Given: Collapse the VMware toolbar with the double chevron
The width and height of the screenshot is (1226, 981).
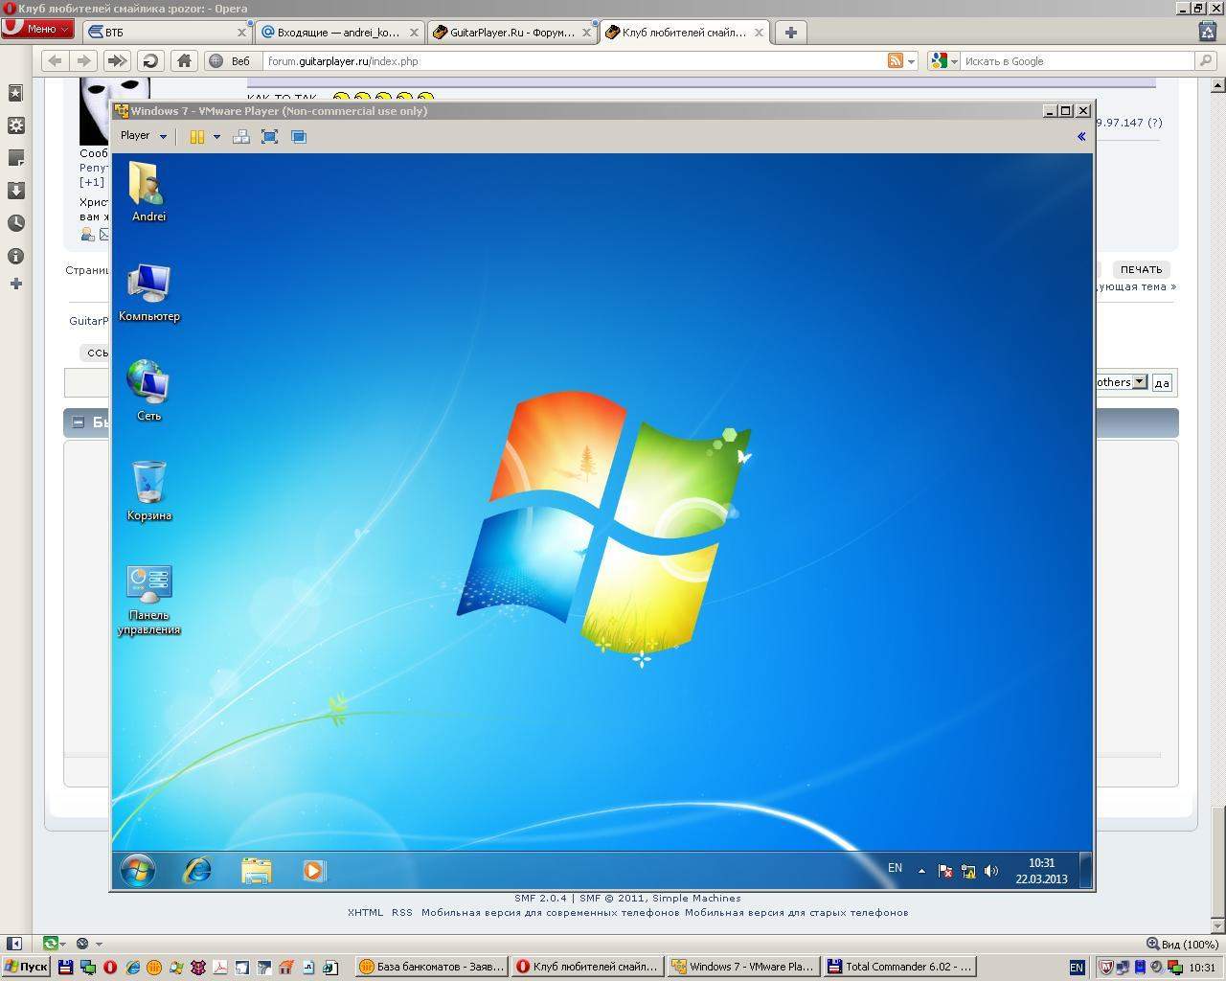Looking at the screenshot, I should tap(1081, 136).
